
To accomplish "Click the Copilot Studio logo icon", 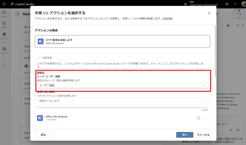I will [12, 4].
